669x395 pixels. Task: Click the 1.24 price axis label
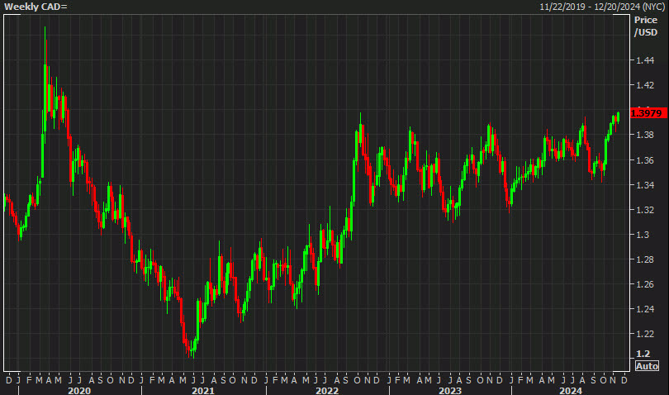tap(645, 309)
